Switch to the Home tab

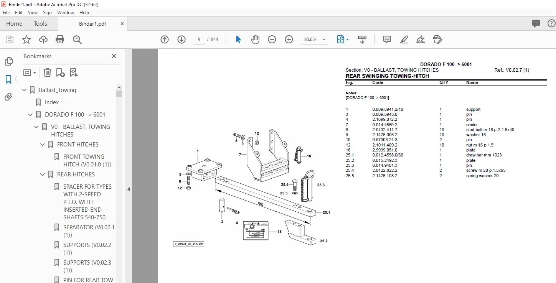[x=14, y=24]
